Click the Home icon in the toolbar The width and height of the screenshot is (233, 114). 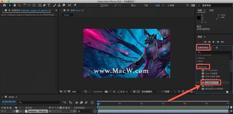(4, 5)
